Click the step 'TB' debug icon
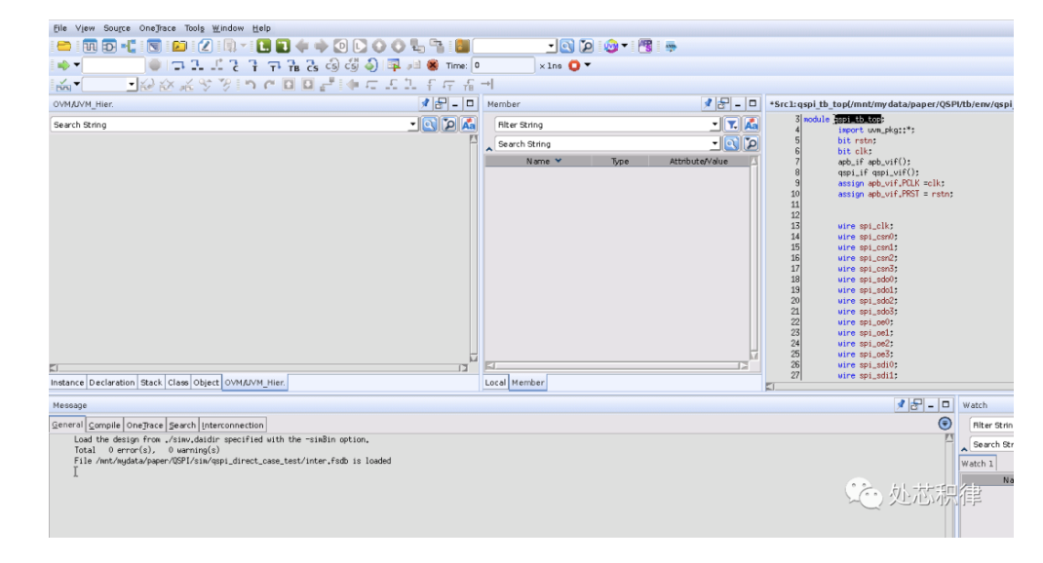1043x563 pixels. point(293,65)
